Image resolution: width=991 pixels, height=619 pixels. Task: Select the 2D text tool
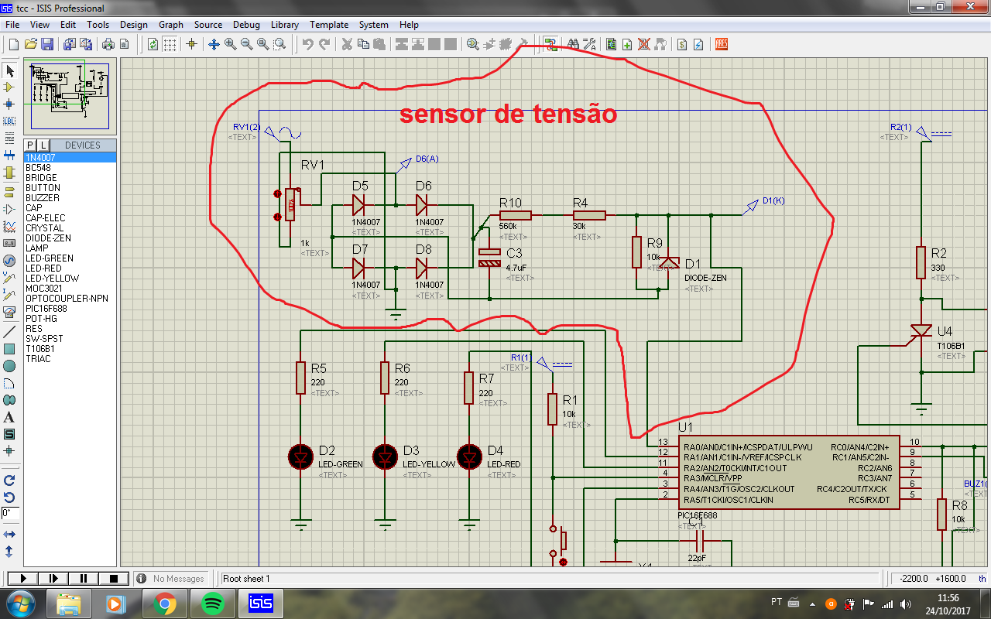[9, 417]
